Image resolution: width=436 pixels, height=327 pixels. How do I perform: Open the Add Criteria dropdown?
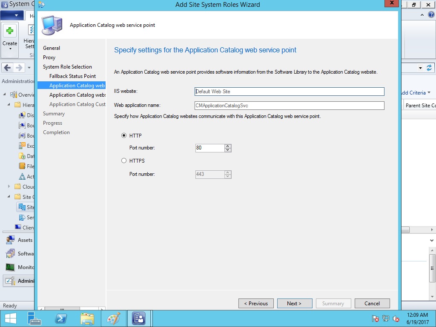coord(415,93)
